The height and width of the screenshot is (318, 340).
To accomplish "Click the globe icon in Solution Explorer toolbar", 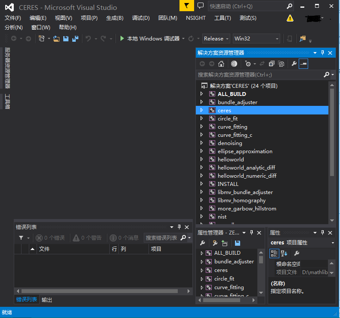I will (234, 64).
